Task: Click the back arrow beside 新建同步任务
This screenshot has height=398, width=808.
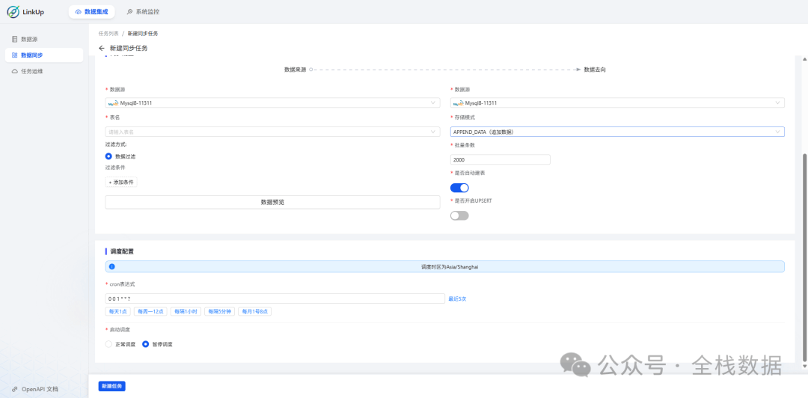Action: (x=102, y=48)
